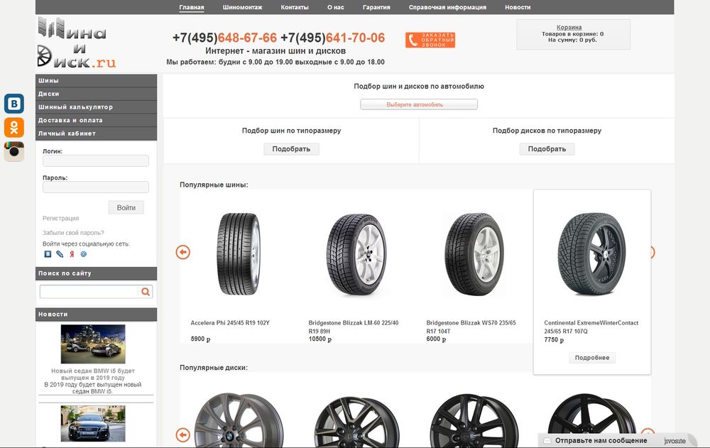Image resolution: width=710 pixels, height=448 pixels.
Task: Open the VKontakte social sidebar icon
Action: pos(14,104)
